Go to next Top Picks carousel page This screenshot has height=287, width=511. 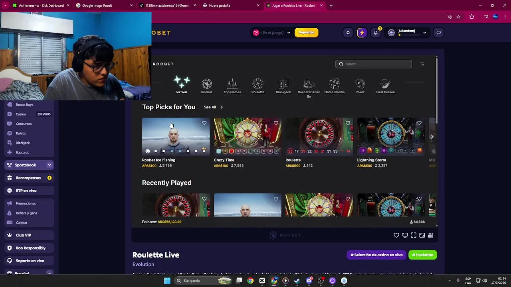click(x=432, y=137)
